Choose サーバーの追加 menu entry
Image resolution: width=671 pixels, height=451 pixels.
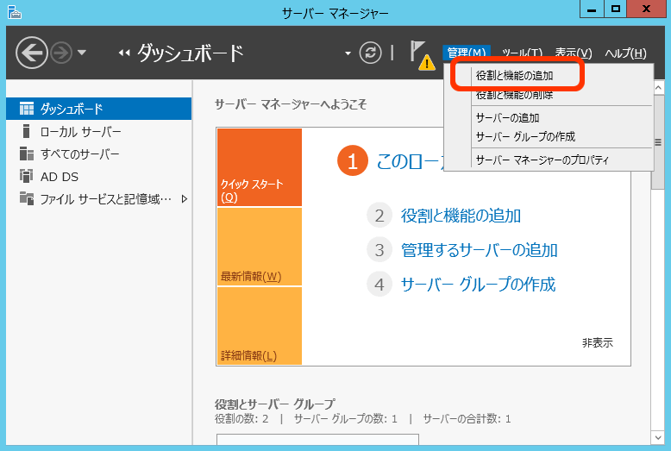pyautogui.click(x=507, y=117)
